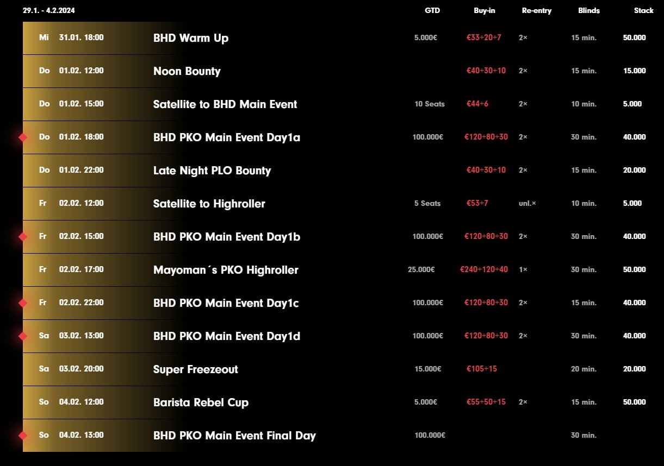Screen dimensions: 664x466
Task: Click red diamond marker beside Main Event Final Day
Action: [x=23, y=436]
